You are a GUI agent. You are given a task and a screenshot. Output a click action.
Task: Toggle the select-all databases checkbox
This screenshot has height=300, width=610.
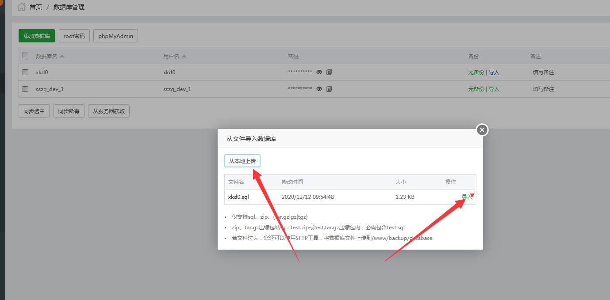pyautogui.click(x=26, y=56)
